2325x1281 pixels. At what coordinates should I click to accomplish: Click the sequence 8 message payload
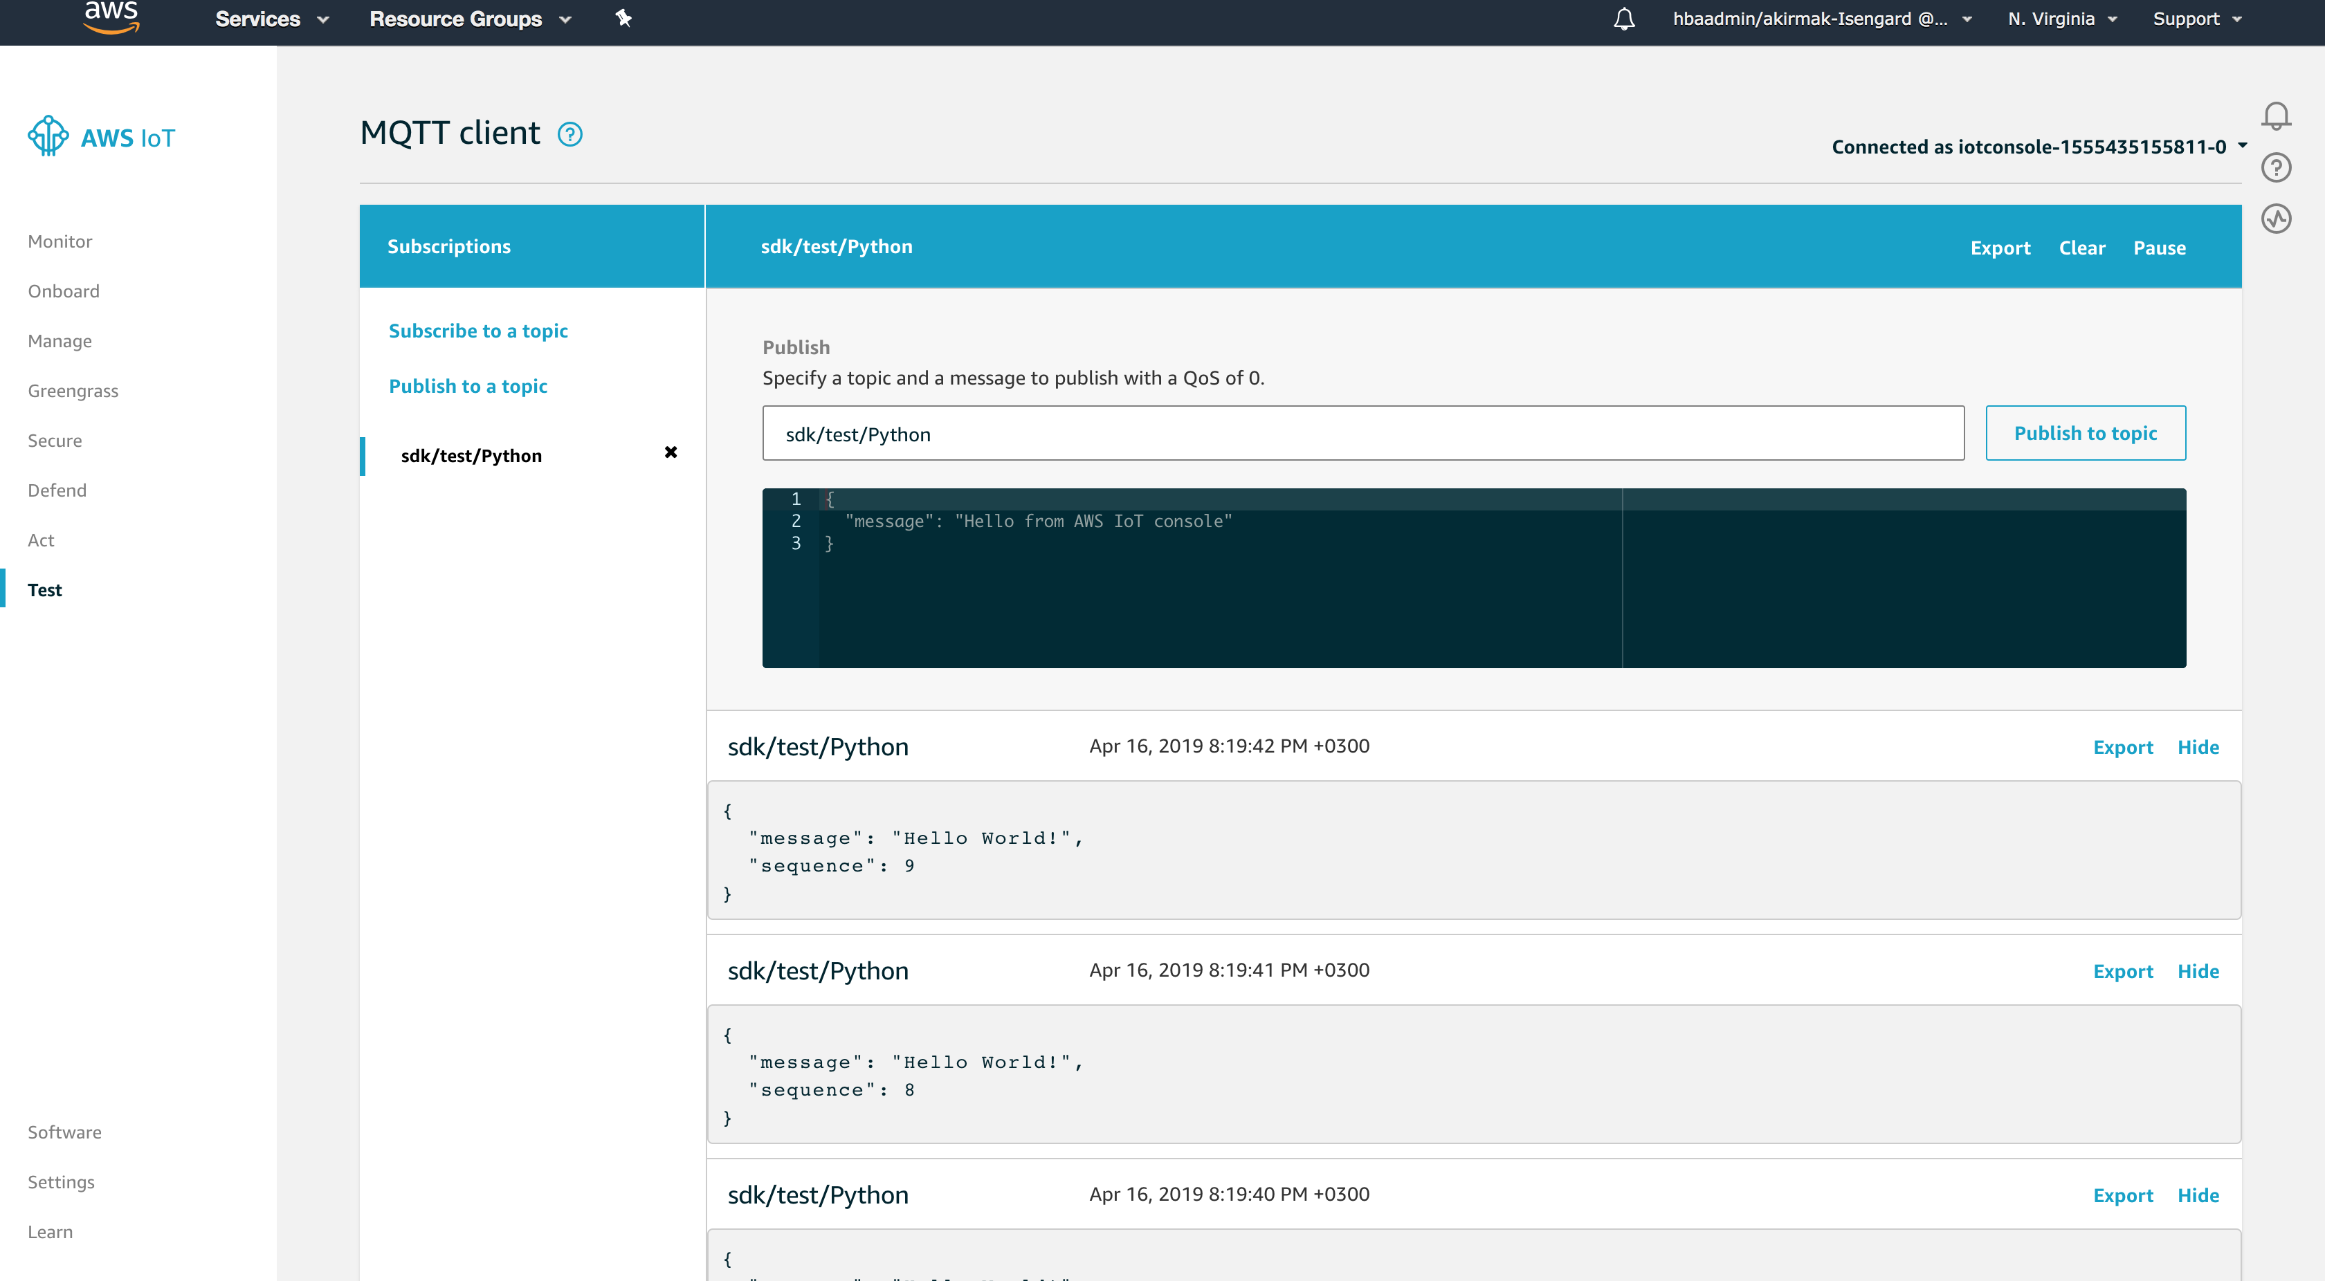point(1474,1074)
